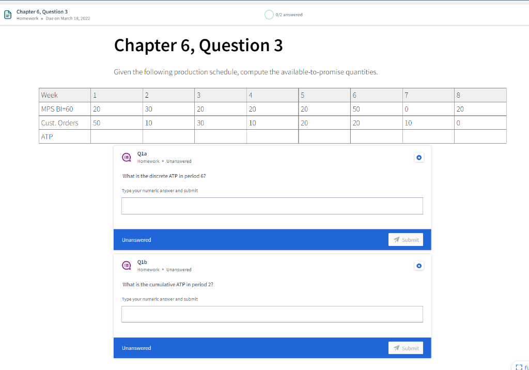
Task: Click inside the Q1b numeric answer field
Action: pos(272,314)
